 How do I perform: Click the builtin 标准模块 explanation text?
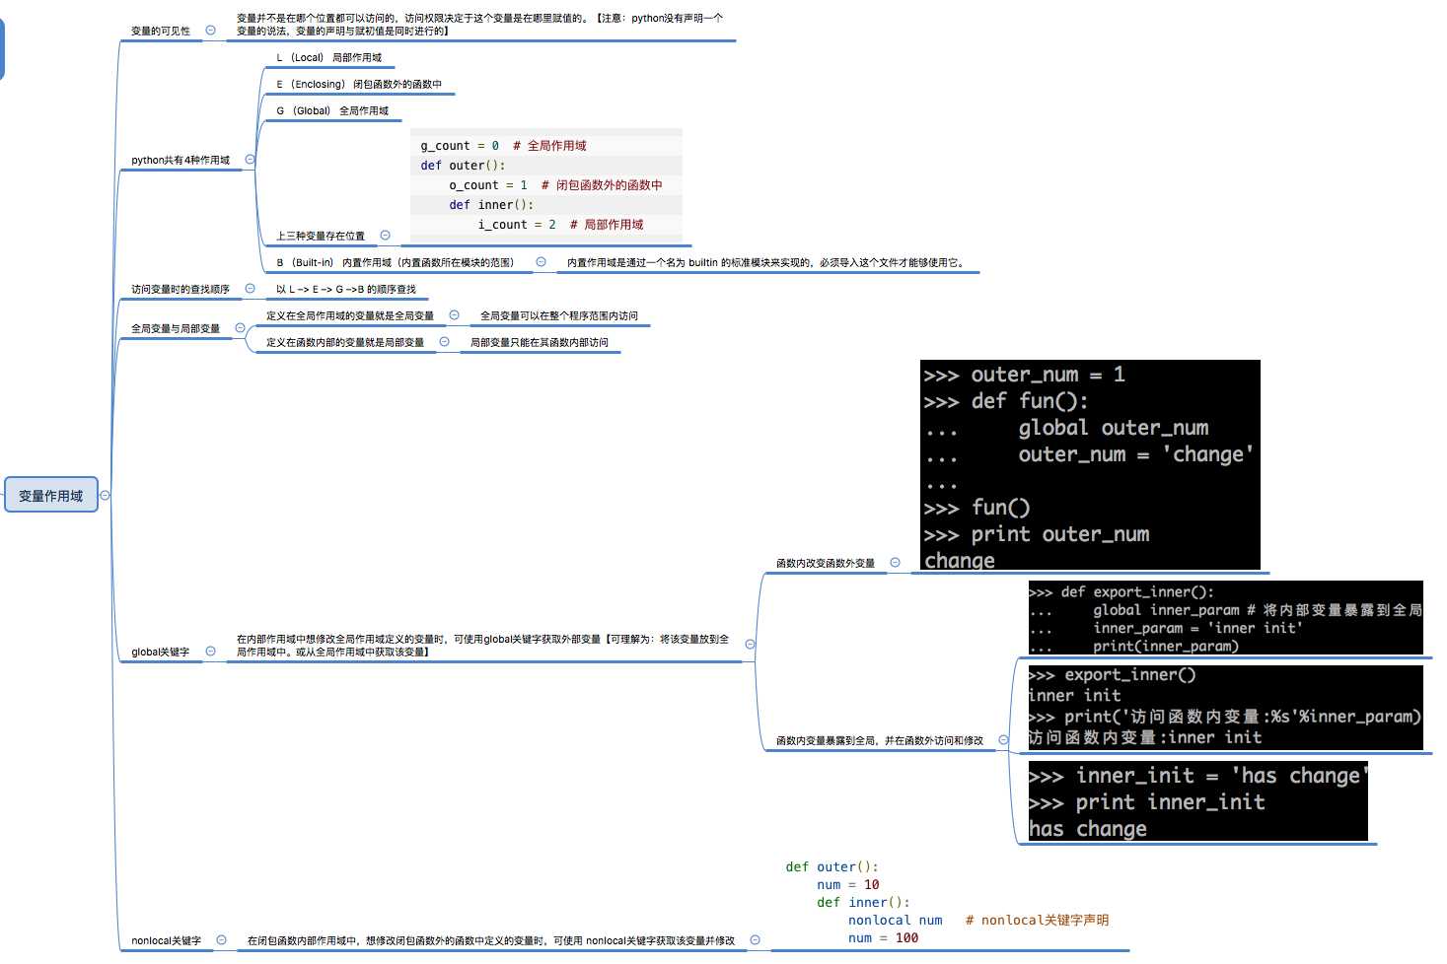pyautogui.click(x=767, y=263)
